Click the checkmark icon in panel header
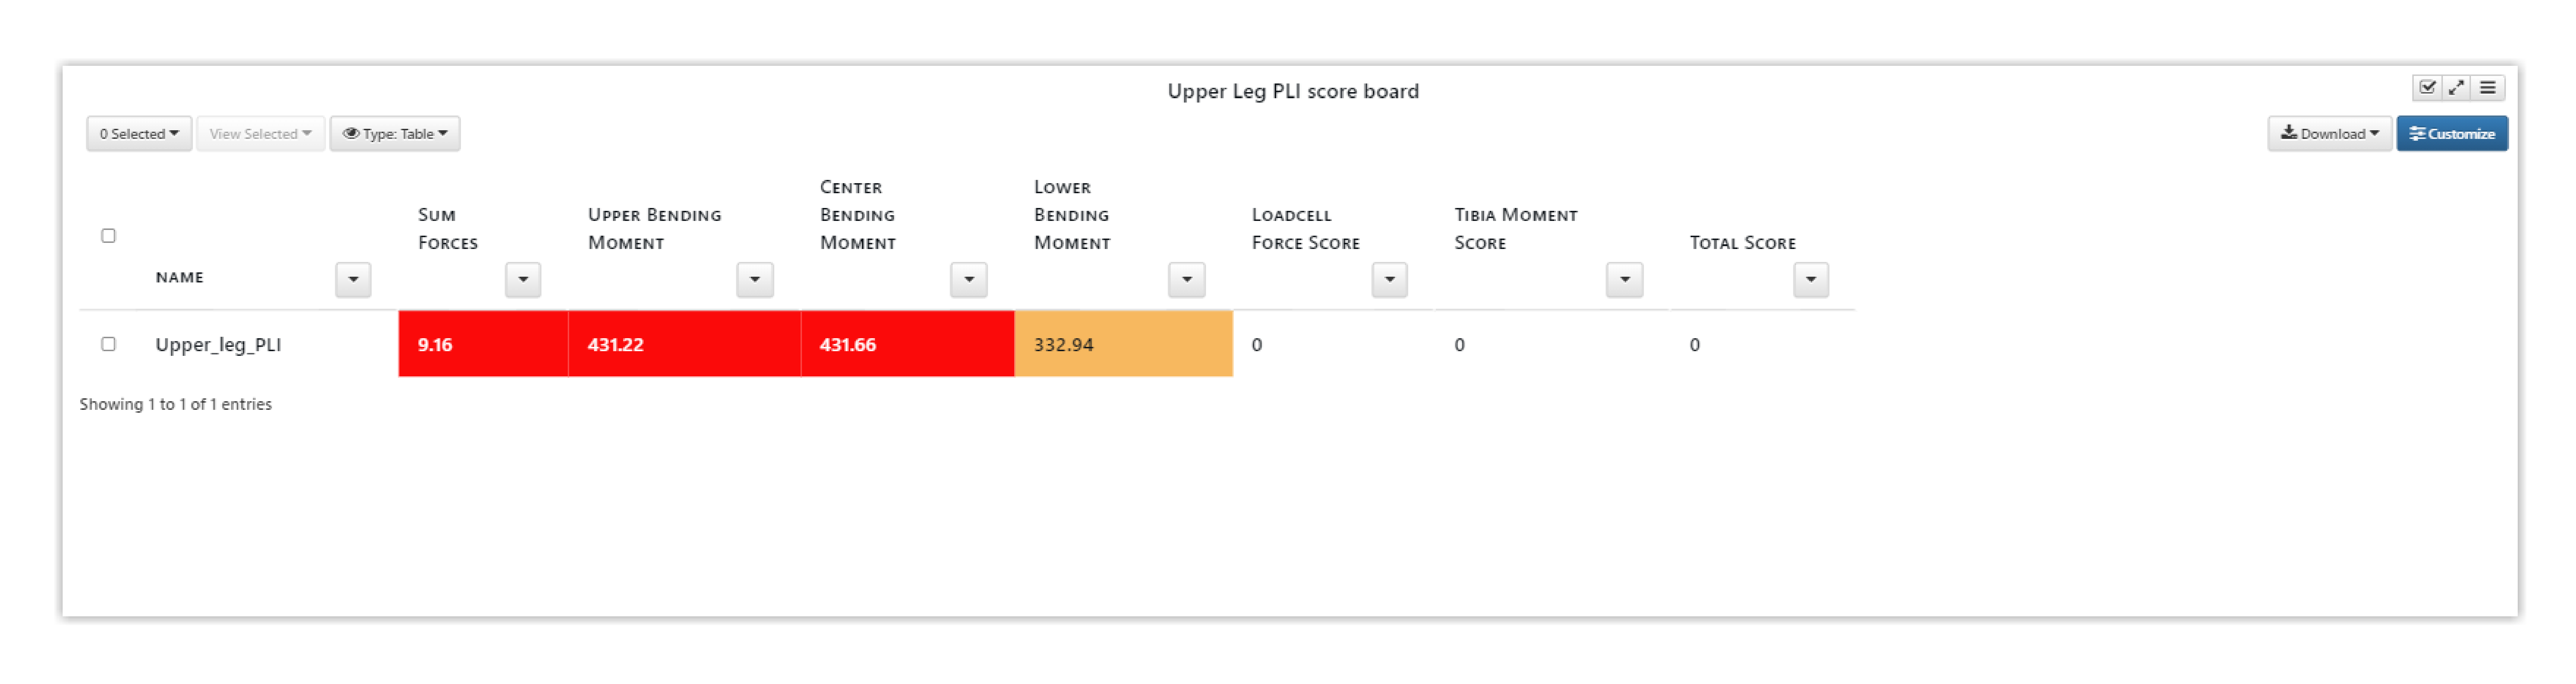This screenshot has height=684, width=2576. point(2427,88)
